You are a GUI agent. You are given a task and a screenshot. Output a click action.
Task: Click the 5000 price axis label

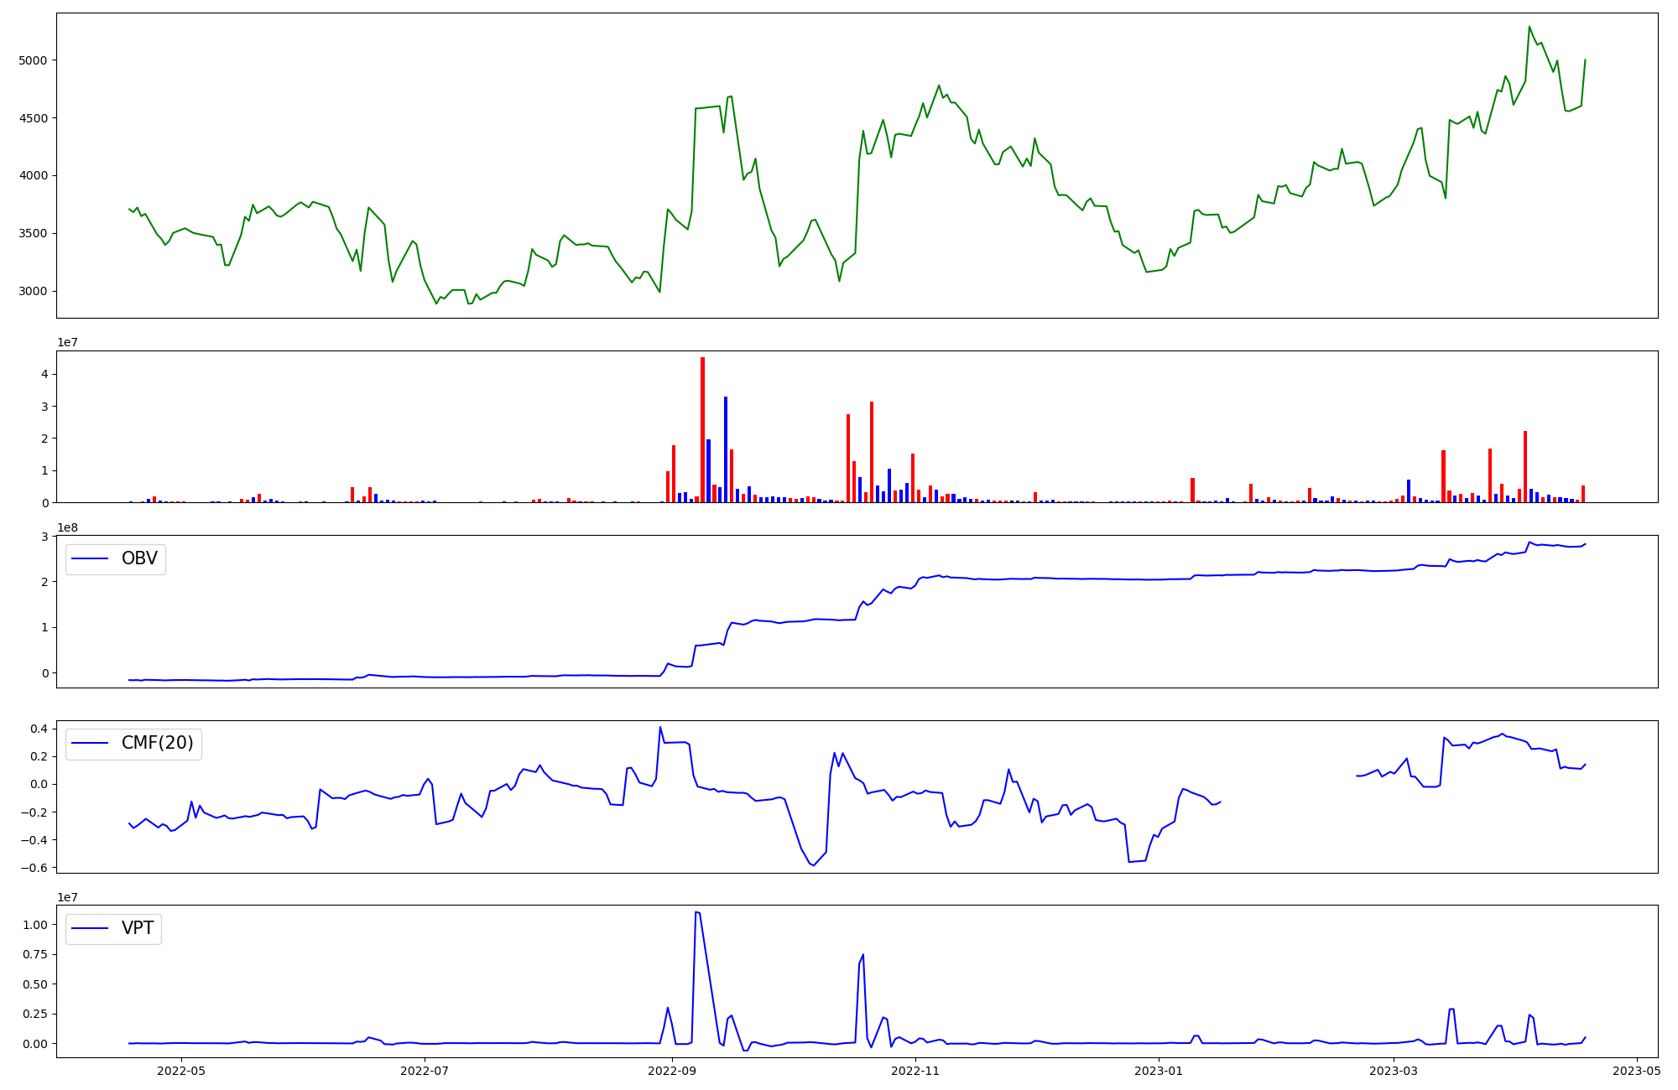click(x=34, y=60)
